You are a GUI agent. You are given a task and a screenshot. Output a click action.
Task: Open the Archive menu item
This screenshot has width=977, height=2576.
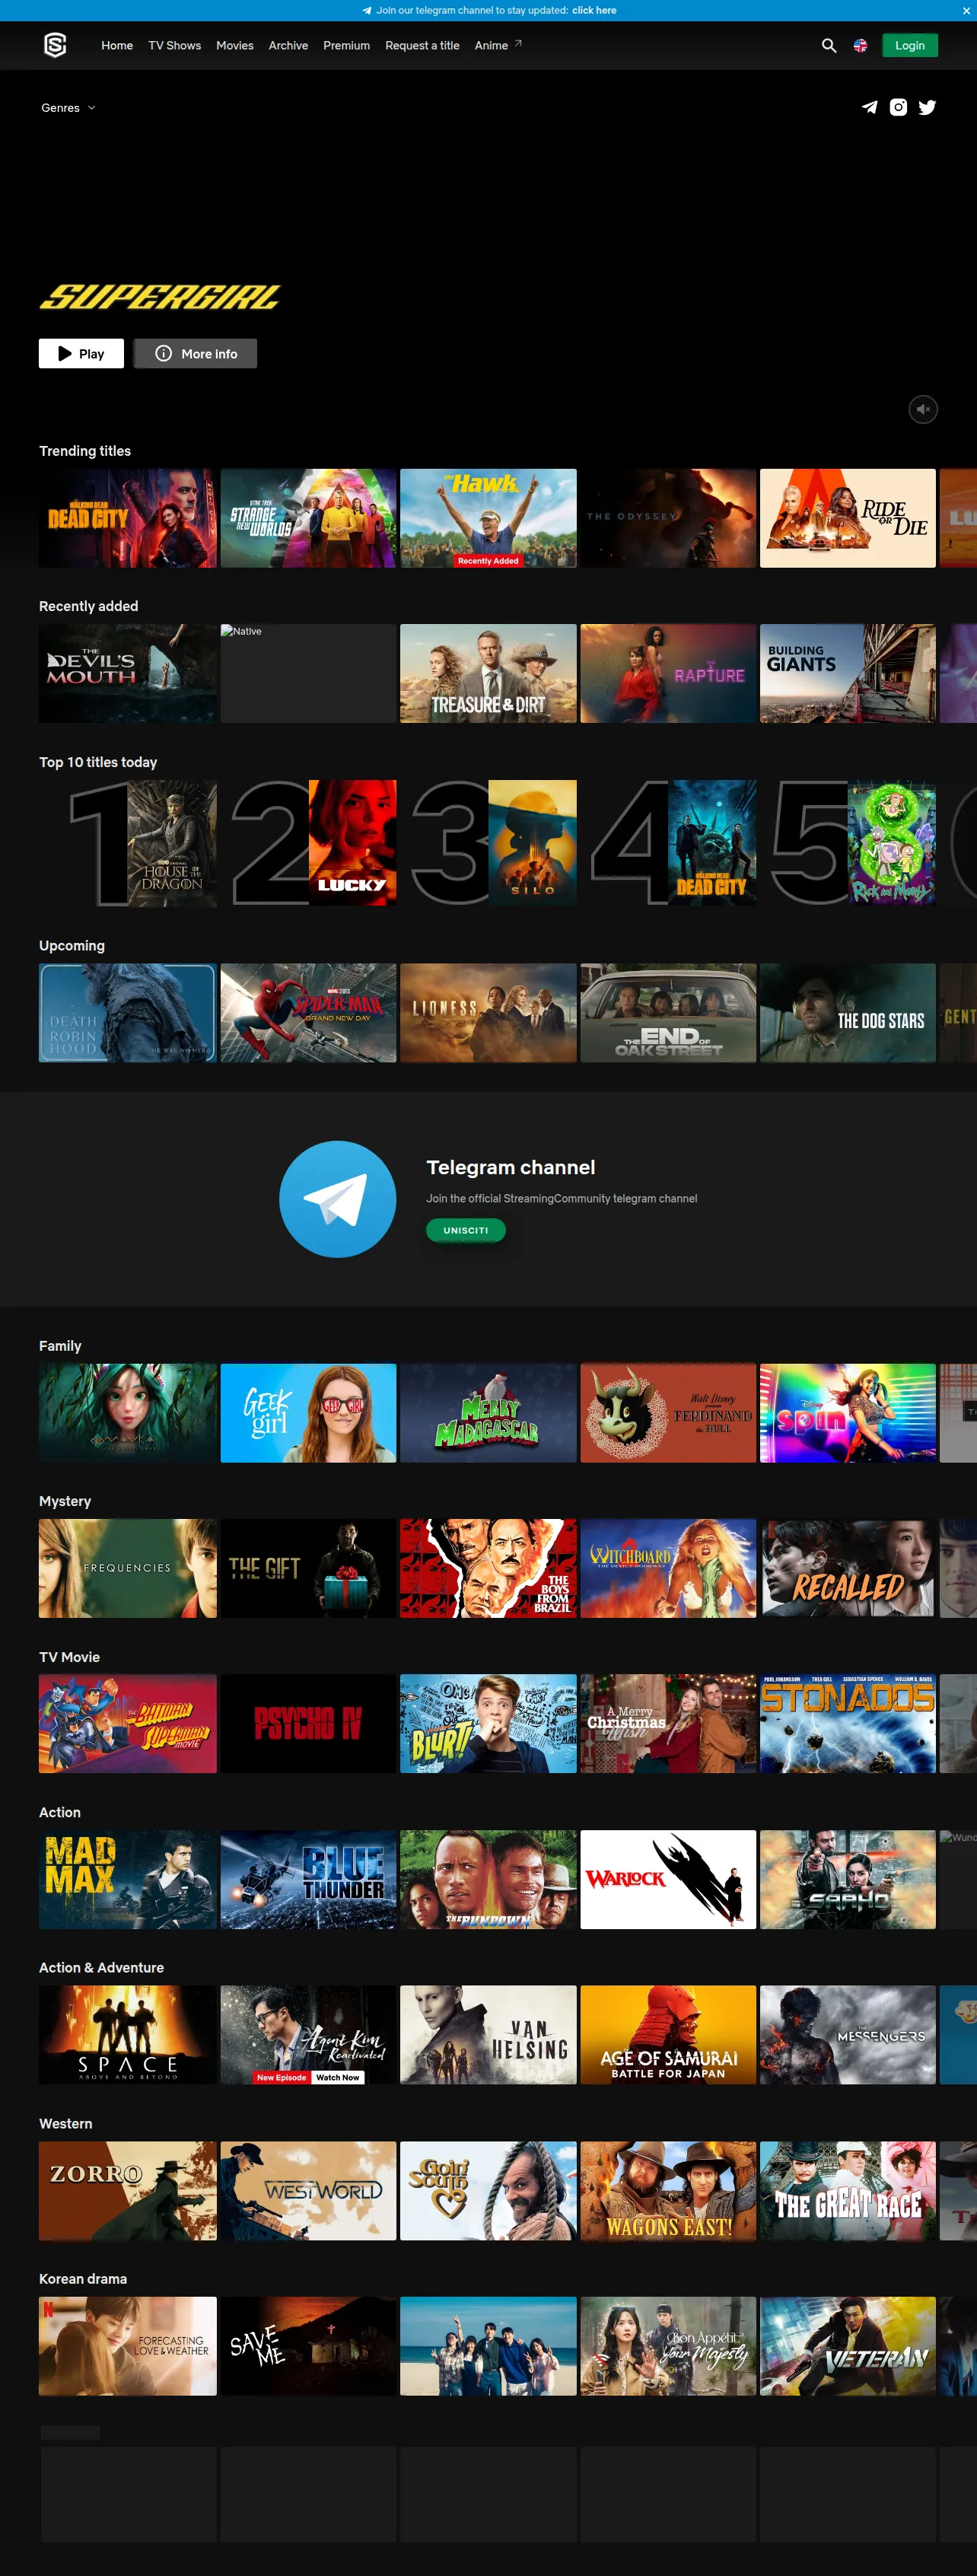pyautogui.click(x=288, y=46)
